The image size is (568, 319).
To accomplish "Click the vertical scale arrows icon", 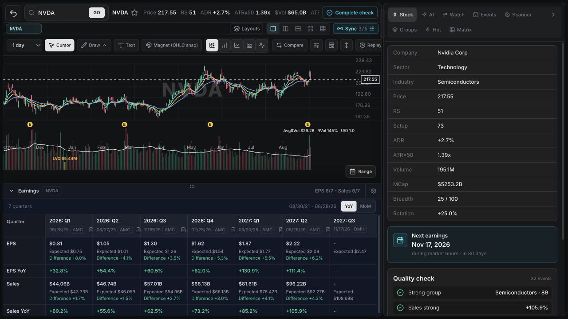I will click(346, 45).
